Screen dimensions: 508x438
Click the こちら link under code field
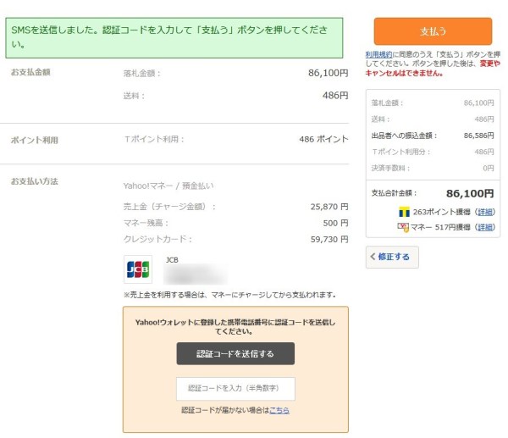279,410
